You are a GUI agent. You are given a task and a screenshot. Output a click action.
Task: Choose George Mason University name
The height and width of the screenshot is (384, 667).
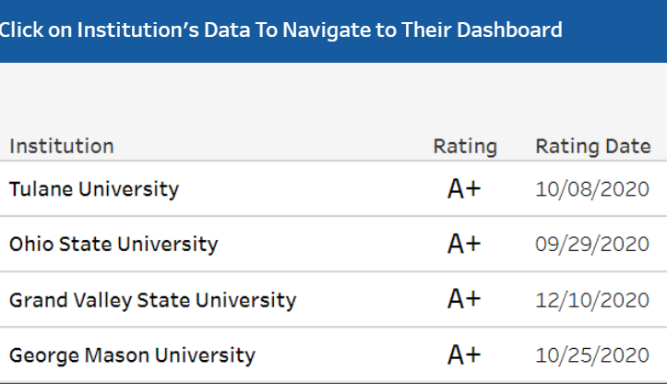(132, 355)
